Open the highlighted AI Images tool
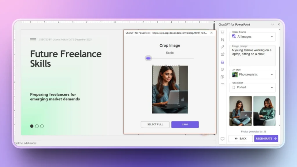Viewport: 297px width, 167px height. click(x=222, y=62)
